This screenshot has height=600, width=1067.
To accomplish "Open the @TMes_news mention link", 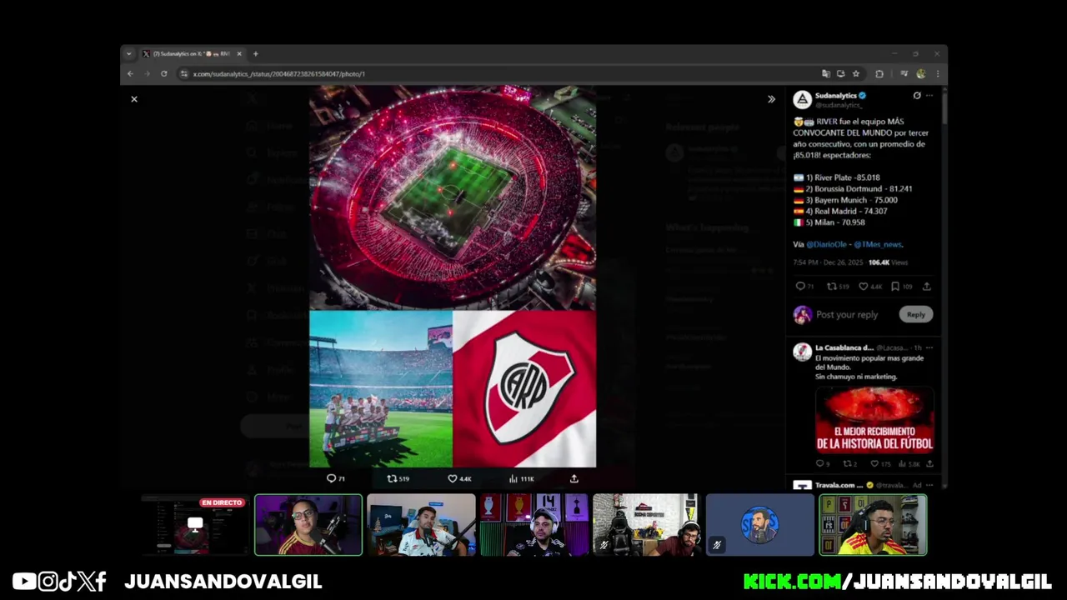I will point(877,244).
